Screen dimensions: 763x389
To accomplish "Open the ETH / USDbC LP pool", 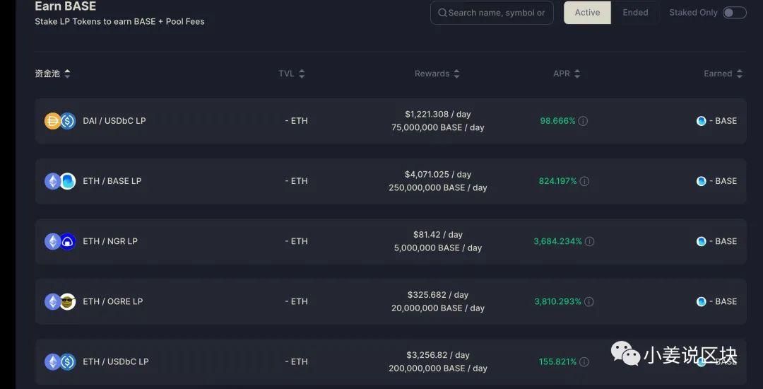I will click(x=115, y=361).
